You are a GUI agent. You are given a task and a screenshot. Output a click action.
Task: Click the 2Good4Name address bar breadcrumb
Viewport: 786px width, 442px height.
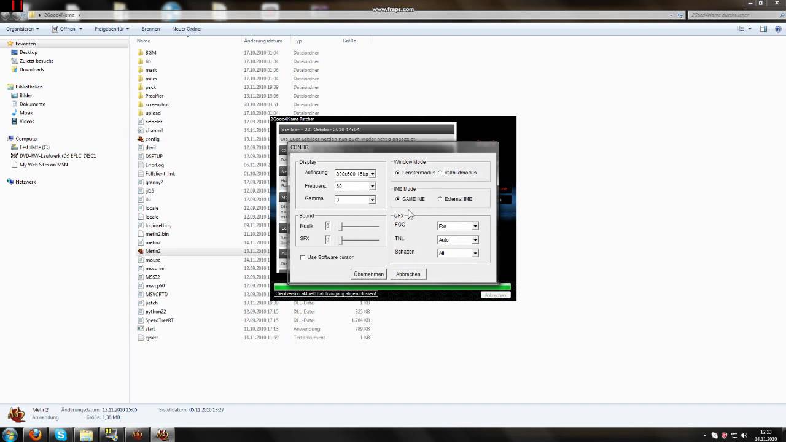(x=60, y=15)
